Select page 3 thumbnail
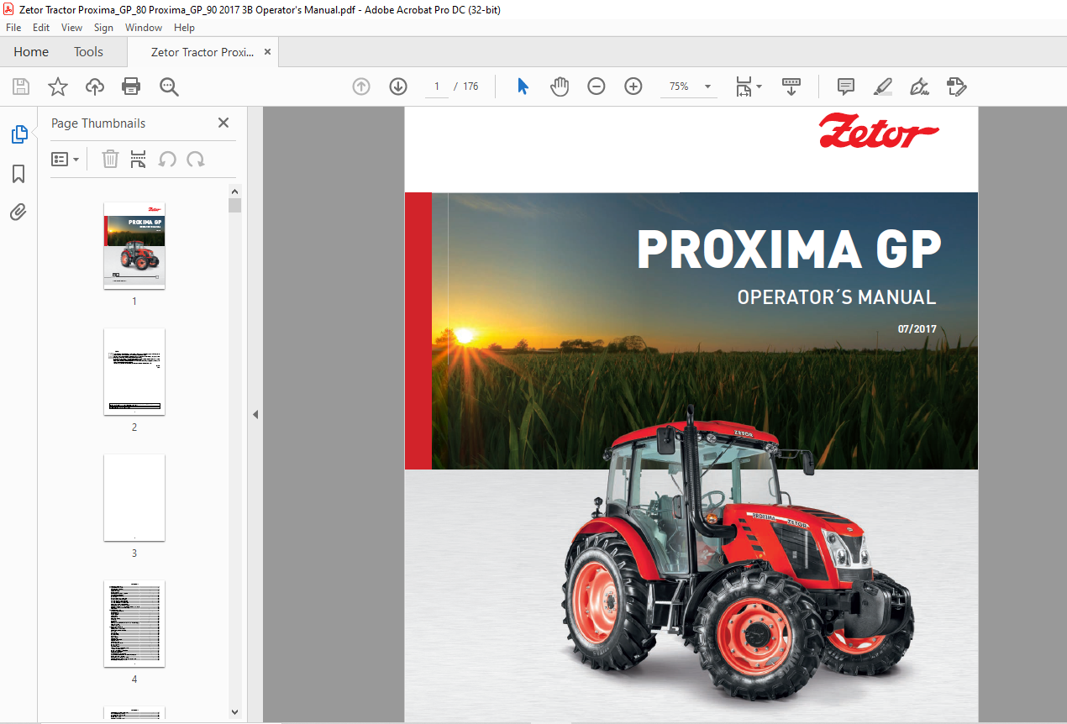Screen dimensions: 1067x724 (x=134, y=497)
